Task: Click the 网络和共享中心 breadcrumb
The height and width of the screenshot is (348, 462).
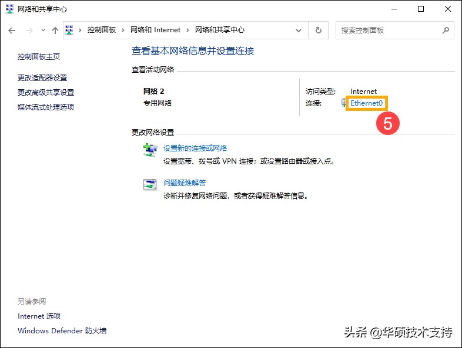Action: click(x=220, y=30)
